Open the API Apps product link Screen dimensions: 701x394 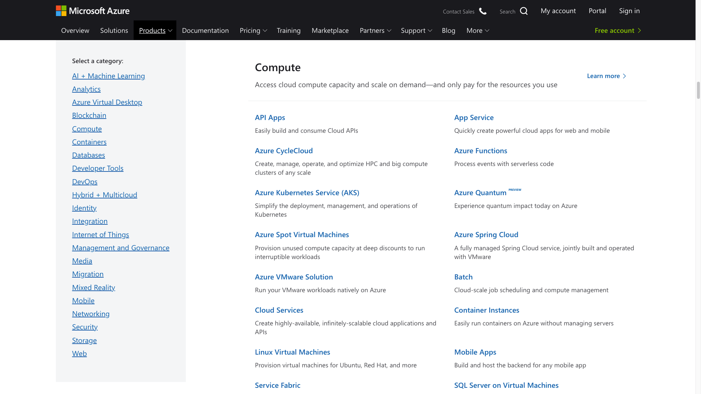[x=270, y=117]
